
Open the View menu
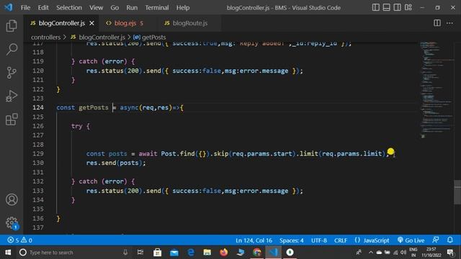tap(96, 8)
